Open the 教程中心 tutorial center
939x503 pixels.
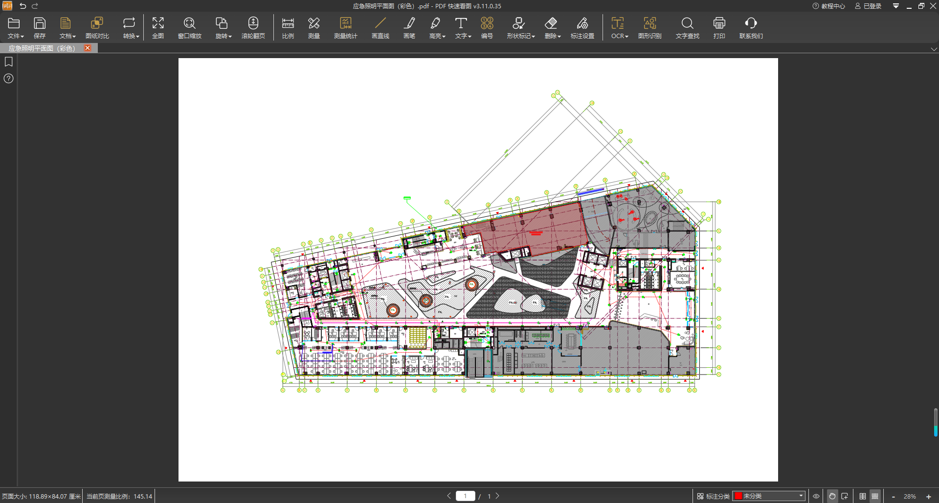coord(829,6)
